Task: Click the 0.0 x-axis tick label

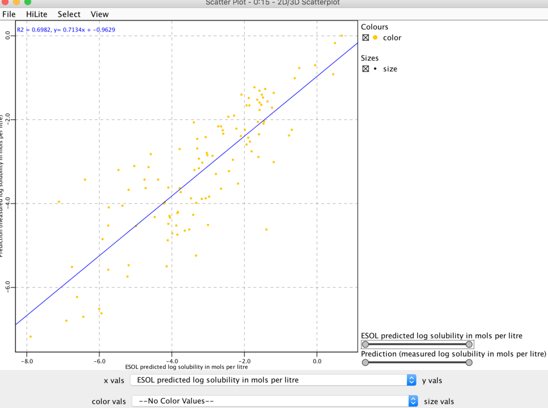Action: pos(317,361)
